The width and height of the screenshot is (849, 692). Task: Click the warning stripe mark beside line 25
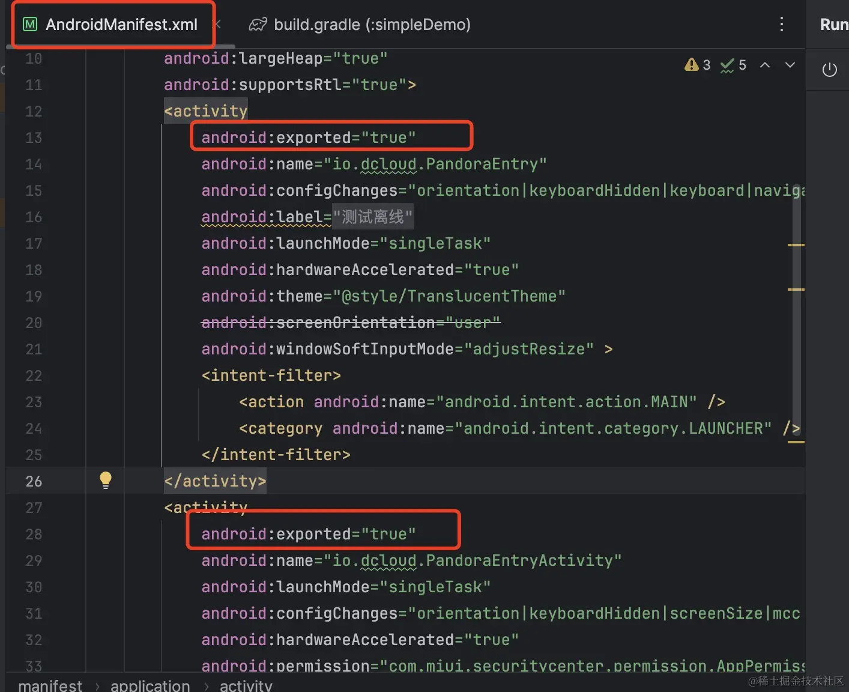tap(796, 442)
